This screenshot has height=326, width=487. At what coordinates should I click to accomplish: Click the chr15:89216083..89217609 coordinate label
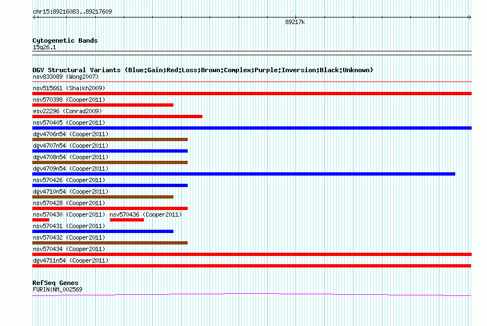tap(72, 11)
